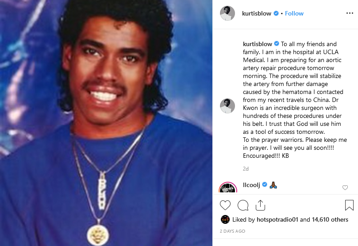
Task: Like the post with the heart icon
Action: (225, 205)
